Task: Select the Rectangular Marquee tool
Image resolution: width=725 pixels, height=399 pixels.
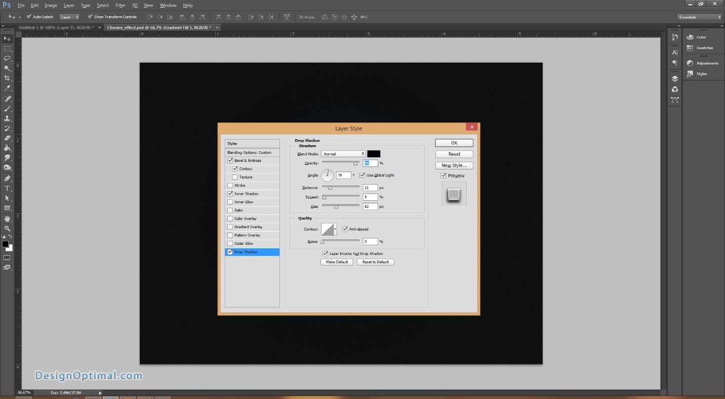Action: click(7, 49)
